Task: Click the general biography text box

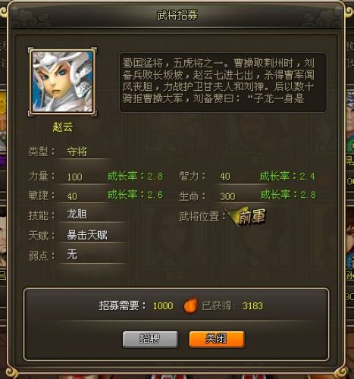Action: (x=223, y=83)
